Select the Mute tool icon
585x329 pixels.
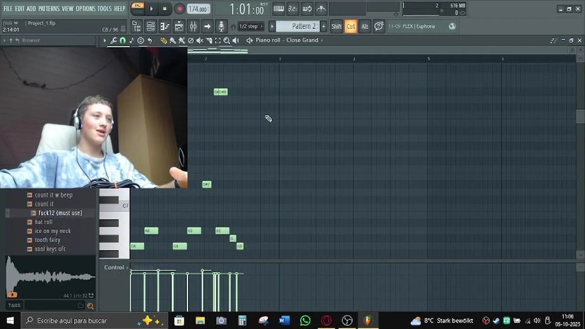[x=200, y=41]
